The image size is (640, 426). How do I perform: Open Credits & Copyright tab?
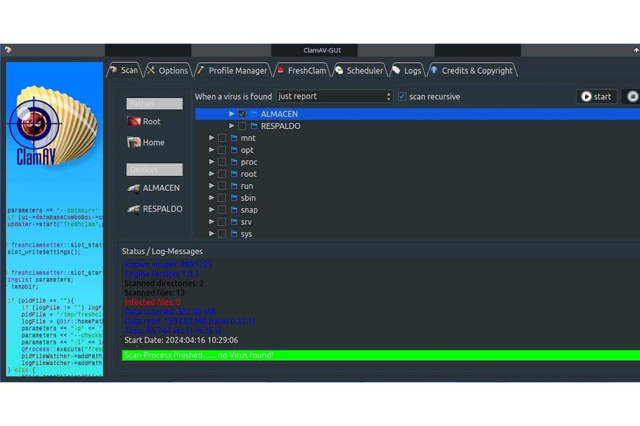click(x=472, y=70)
